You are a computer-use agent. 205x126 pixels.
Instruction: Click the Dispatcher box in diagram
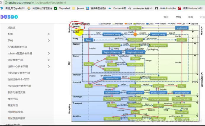(182, 112)
